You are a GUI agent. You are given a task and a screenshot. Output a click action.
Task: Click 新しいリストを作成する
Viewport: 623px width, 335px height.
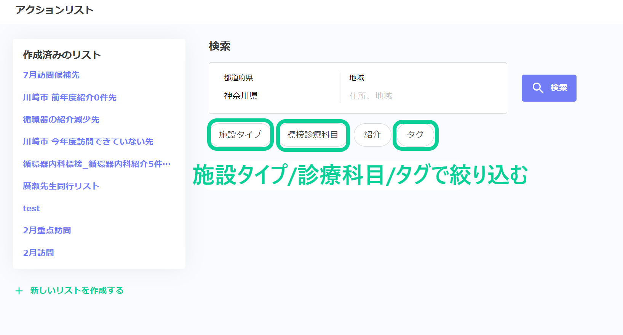pos(77,290)
